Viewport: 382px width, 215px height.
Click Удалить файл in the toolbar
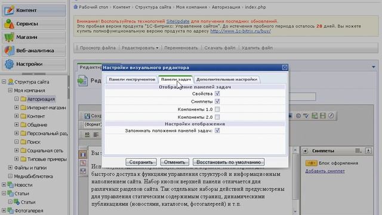tap(257, 48)
